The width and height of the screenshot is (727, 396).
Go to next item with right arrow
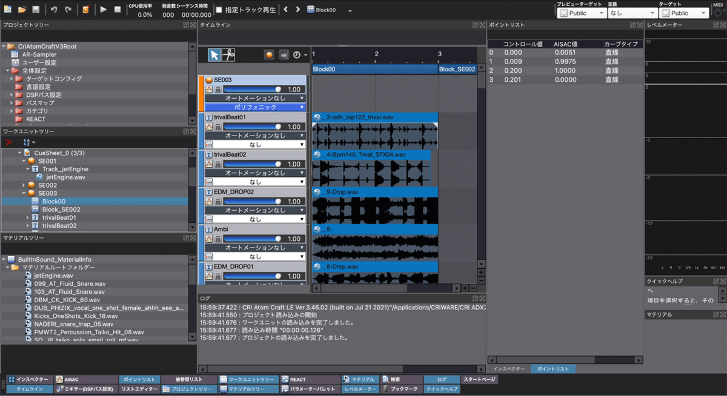pos(298,10)
